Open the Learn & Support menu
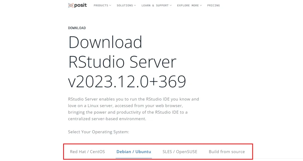This screenshot has width=303, height=161. coord(157,5)
